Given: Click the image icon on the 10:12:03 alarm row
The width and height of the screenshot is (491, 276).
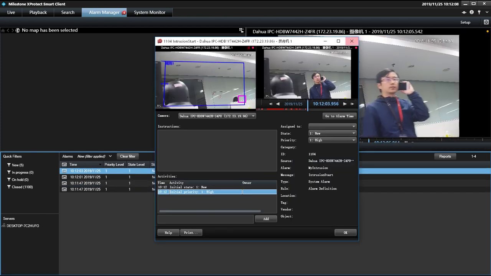Looking at the screenshot, I should 64,171.
